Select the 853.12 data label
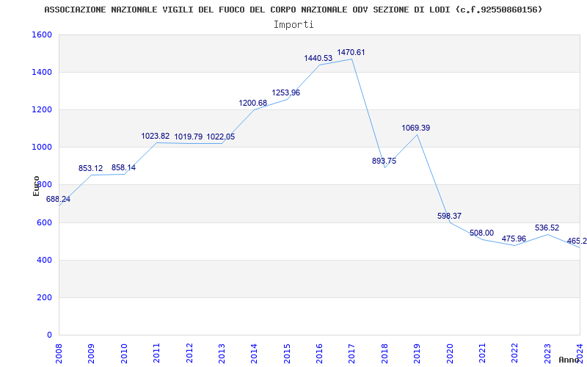Screen dimensions: 587x367 click(90, 169)
